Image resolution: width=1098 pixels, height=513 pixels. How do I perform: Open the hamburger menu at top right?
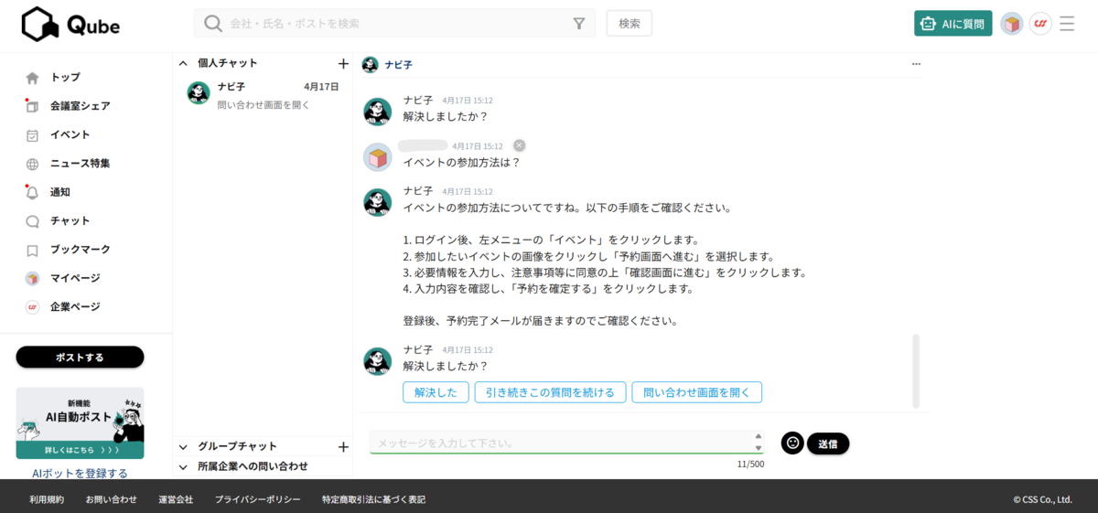(x=1067, y=24)
